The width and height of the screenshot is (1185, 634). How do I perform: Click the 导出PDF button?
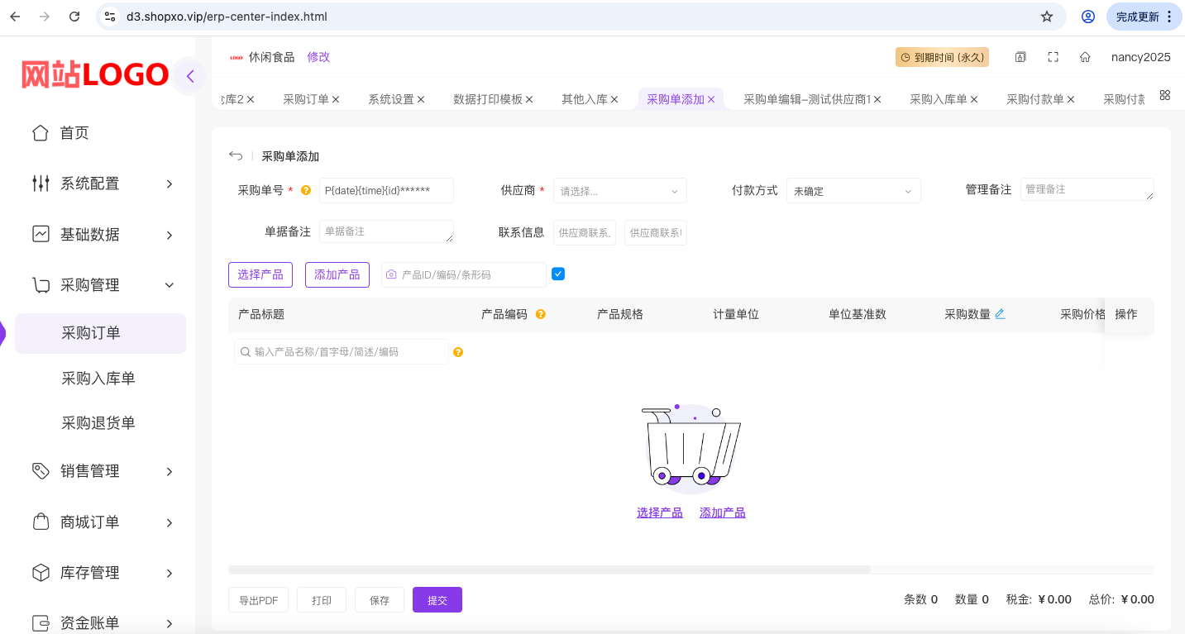point(258,600)
